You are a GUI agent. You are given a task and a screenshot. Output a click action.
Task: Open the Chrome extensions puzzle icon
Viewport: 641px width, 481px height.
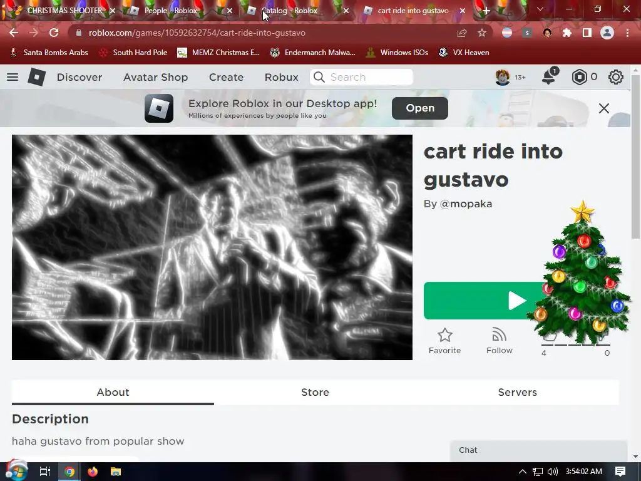point(567,33)
